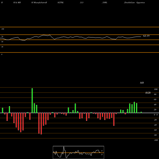Click the "SI MunafaSutraR" header text

point(39,3)
